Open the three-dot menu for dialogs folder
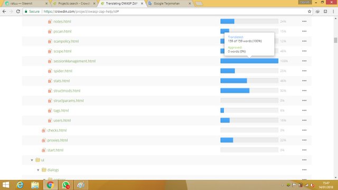Screen dimensions: 338x190 [304, 170]
